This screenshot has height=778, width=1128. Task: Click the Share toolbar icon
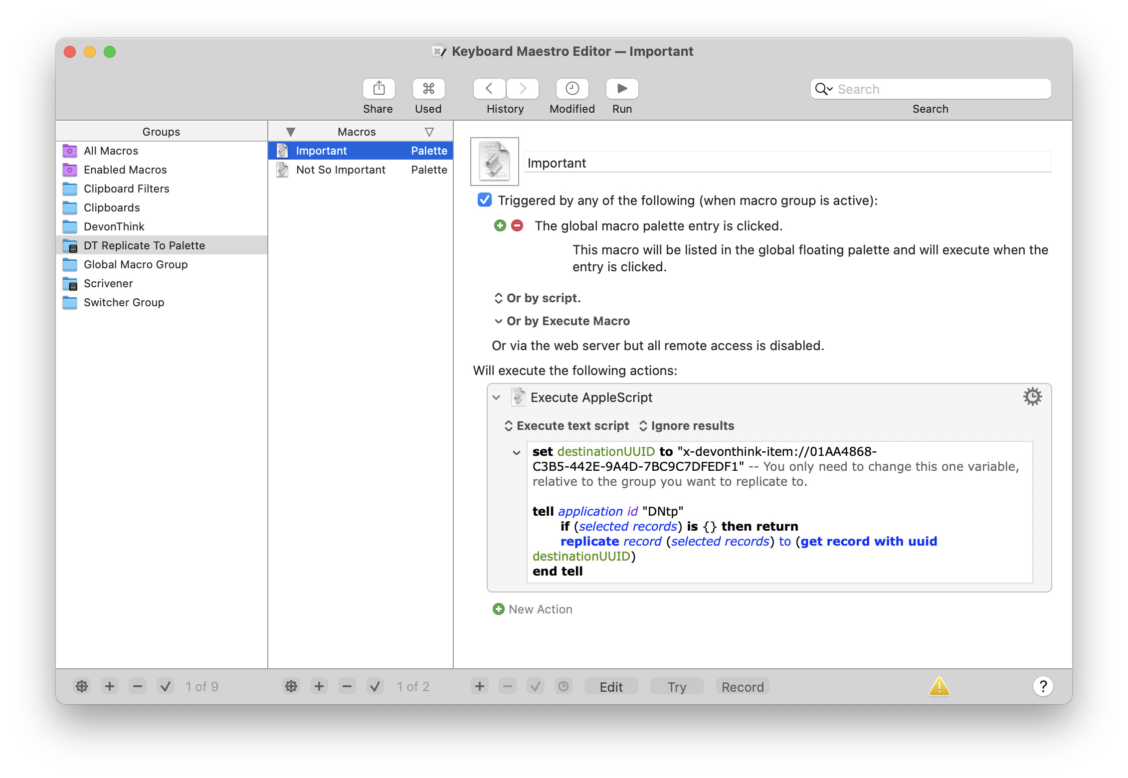(x=378, y=89)
